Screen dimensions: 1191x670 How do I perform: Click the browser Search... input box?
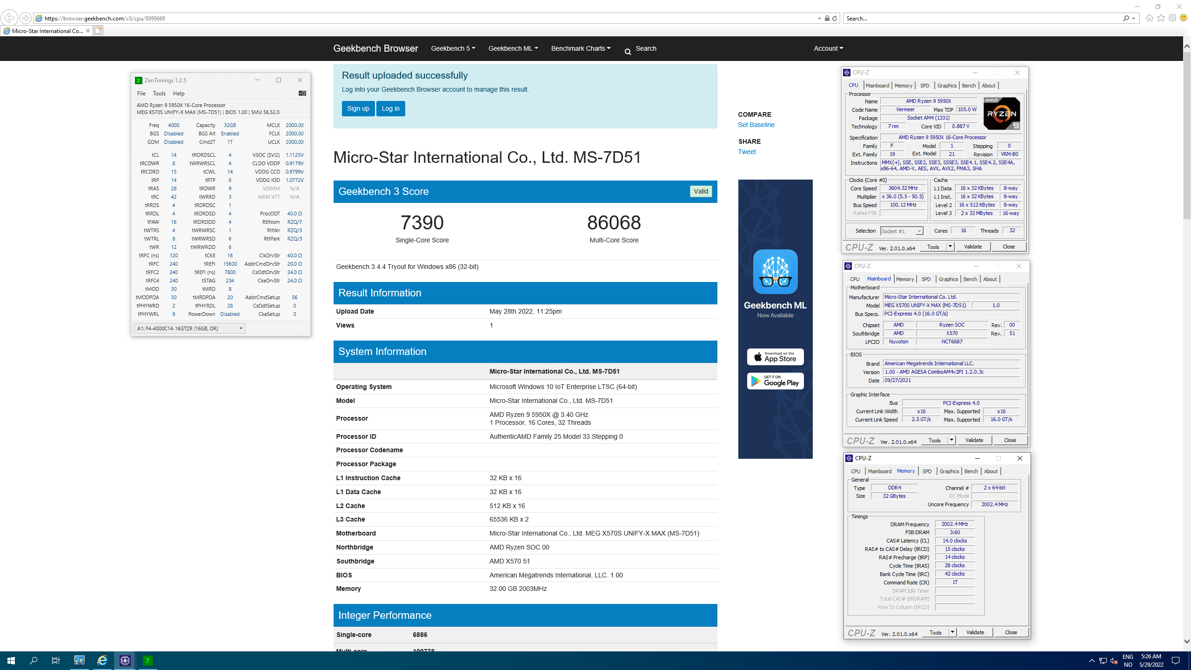tap(982, 18)
